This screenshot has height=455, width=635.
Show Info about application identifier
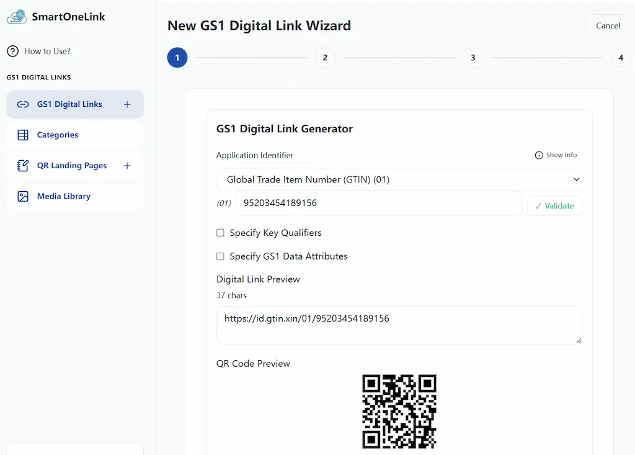556,155
